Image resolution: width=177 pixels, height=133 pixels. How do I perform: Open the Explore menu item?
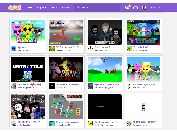(x=41, y=7)
